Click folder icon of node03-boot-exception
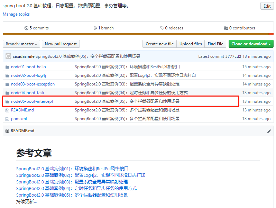276x208 pixels. (x=7, y=84)
